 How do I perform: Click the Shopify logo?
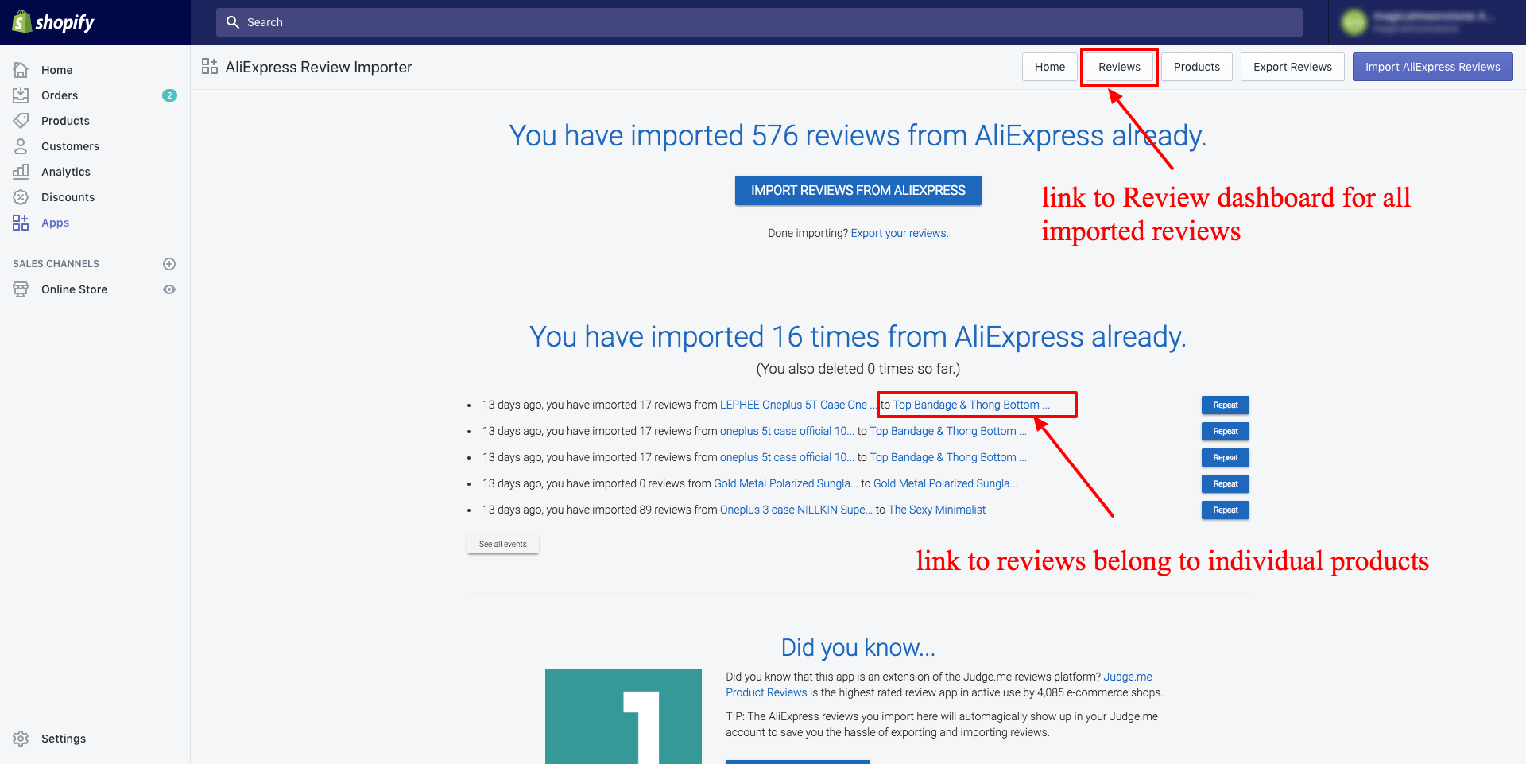[x=53, y=22]
